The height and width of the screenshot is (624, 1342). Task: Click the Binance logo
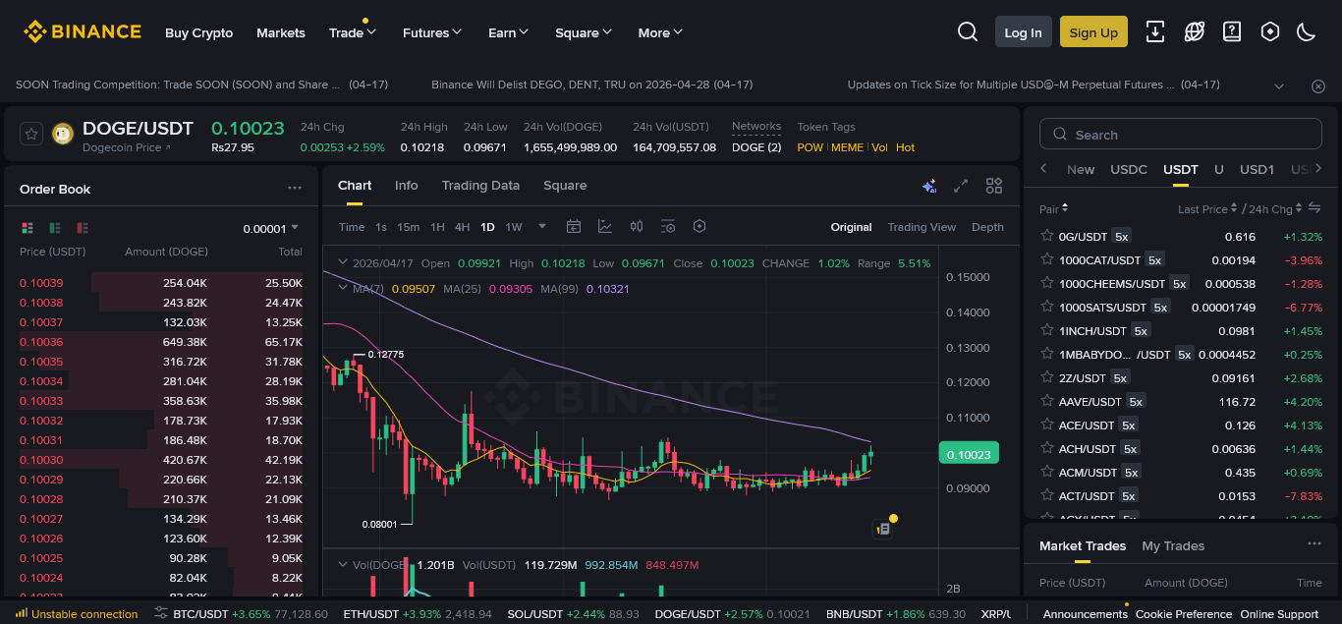click(x=83, y=32)
